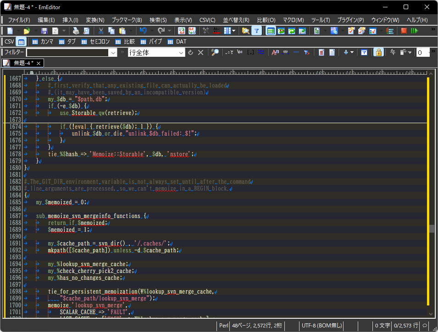Toggle the funnel Filter toolbar button
Image resolution: width=438 pixels, height=332 pixels.
click(x=257, y=31)
